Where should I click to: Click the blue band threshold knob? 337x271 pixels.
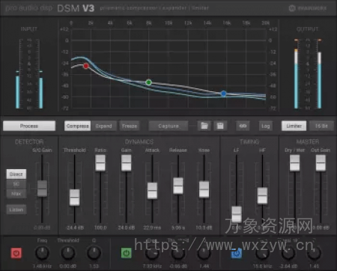click(x=288, y=253)
